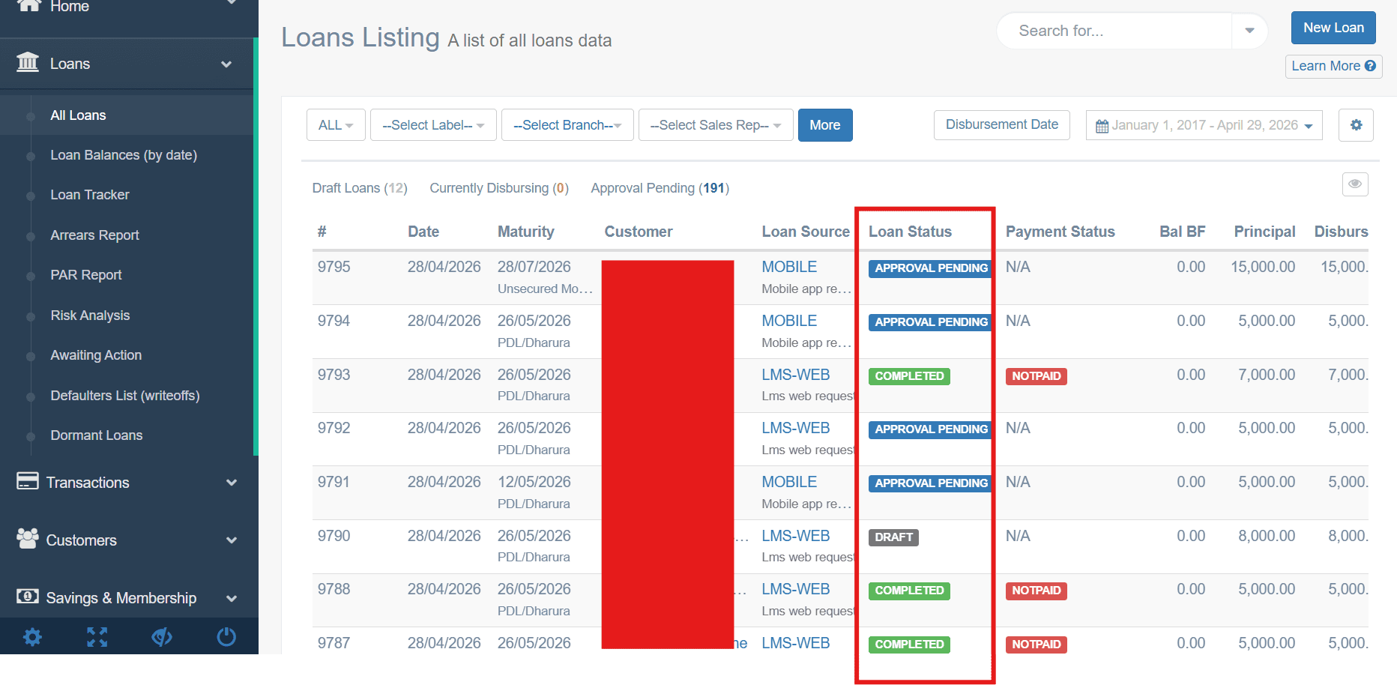Sort by the Principal column header
Image resolution: width=1397 pixels, height=685 pixels.
point(1264,232)
